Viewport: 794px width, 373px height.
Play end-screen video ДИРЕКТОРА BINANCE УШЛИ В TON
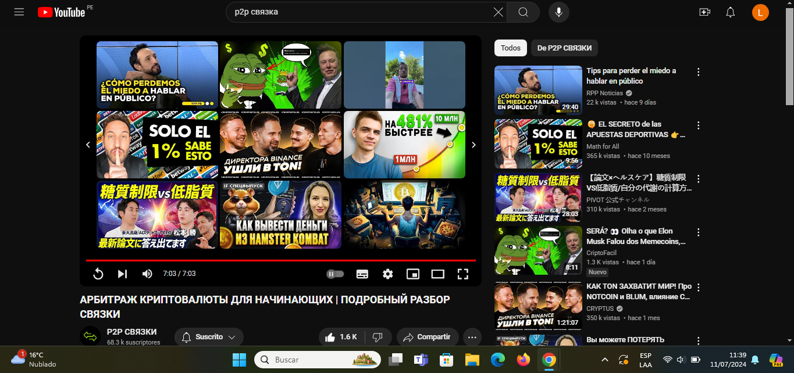(280, 145)
